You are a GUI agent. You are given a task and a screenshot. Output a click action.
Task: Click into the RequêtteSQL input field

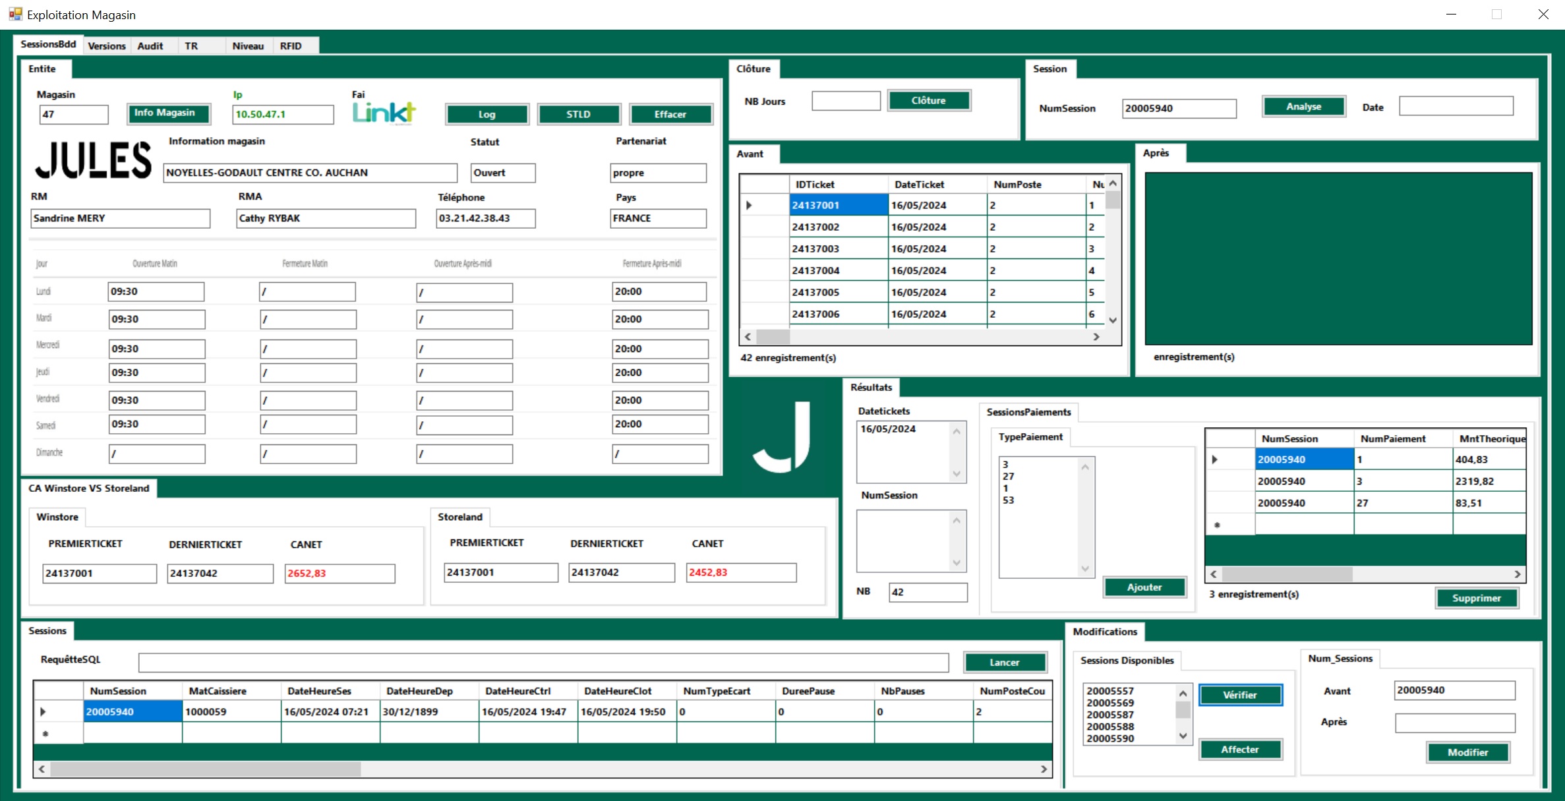point(543,662)
